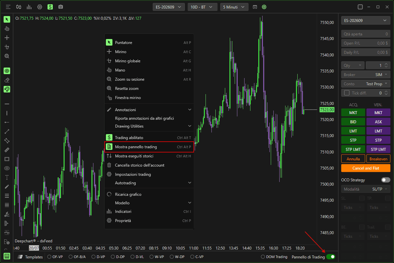Open the hamburger menu in top toolbar
Screen dimensions: 394x263
click(x=8, y=7)
